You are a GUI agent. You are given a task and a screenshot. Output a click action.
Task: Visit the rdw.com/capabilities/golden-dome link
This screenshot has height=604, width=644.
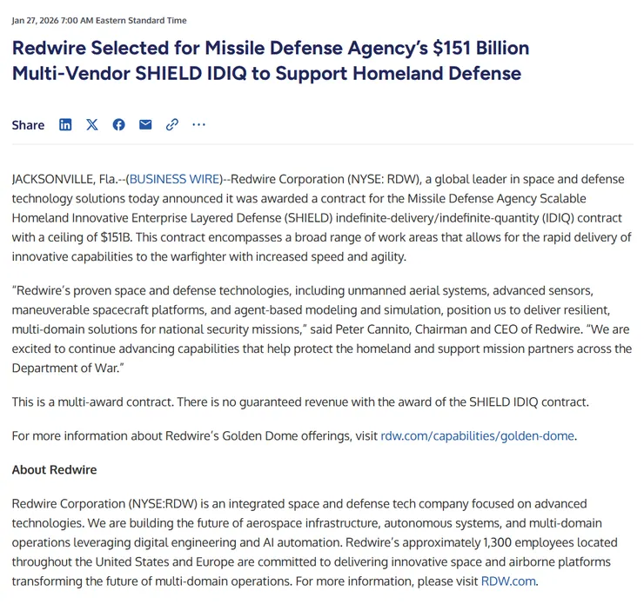coord(478,435)
